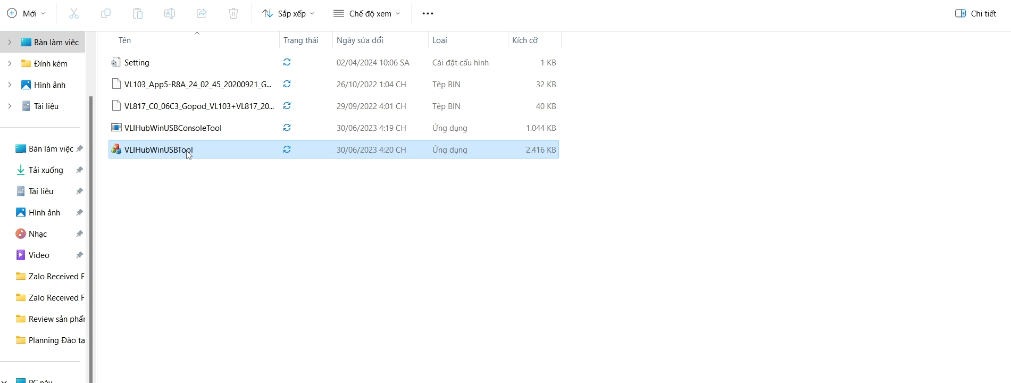Viewport: 1011px width, 383px height.
Task: Open the Mới new item dropdown
Action: [26, 13]
